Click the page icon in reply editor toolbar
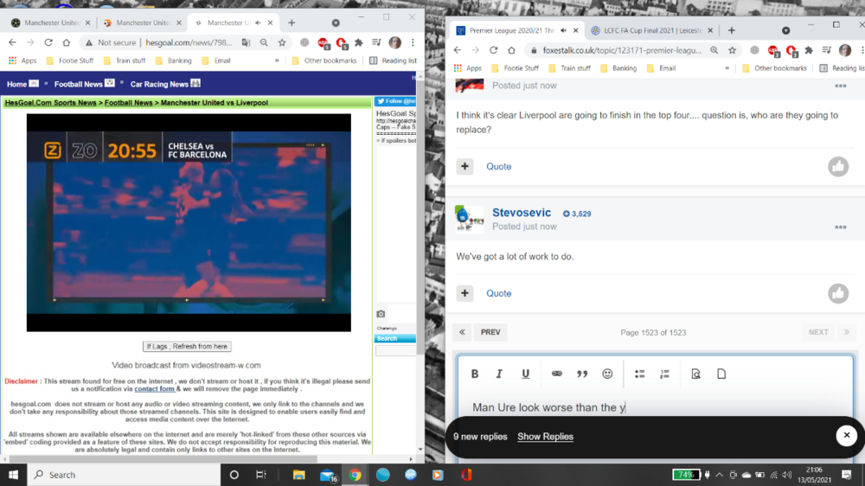This screenshot has width=865, height=486. pos(721,374)
